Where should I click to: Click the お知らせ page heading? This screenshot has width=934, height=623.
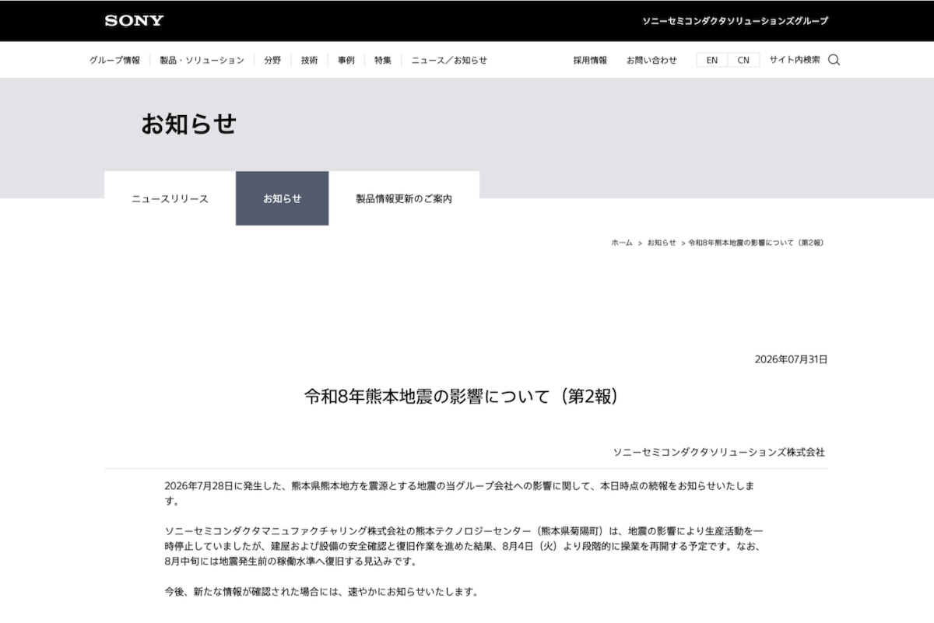(x=188, y=124)
